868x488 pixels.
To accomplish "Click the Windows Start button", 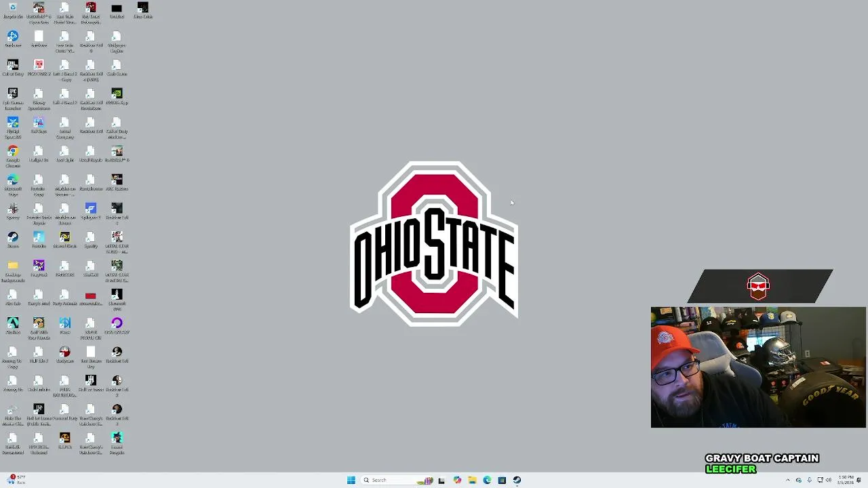I will point(351,480).
